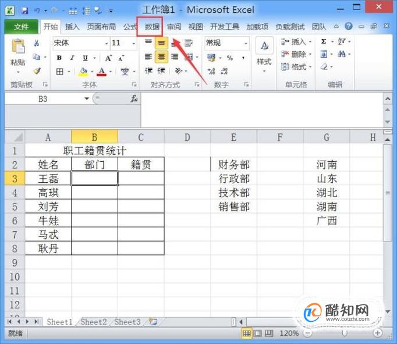Click the Save icon in quick access

tap(24, 10)
